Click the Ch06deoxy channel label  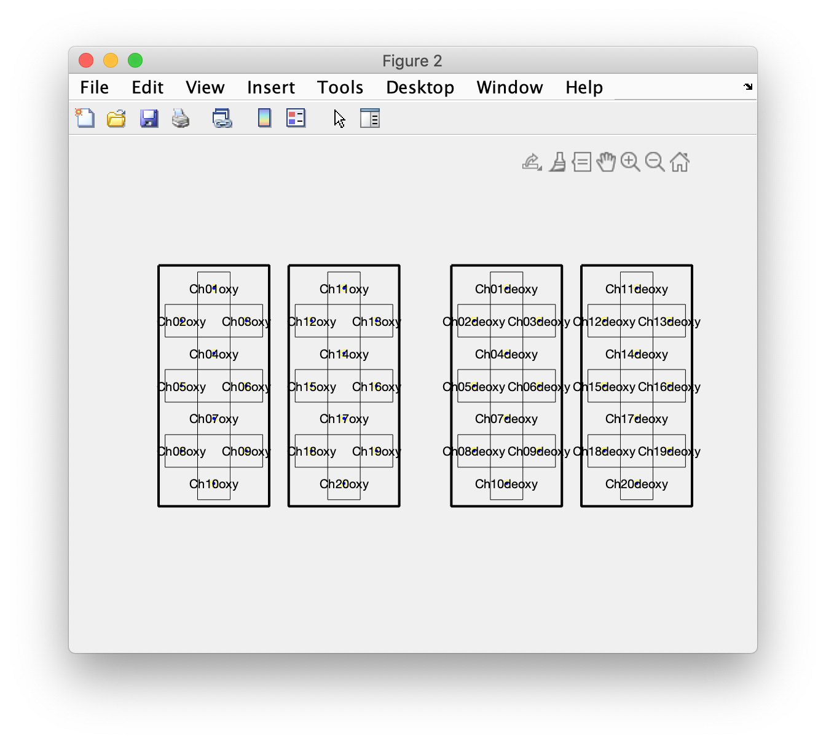click(539, 387)
